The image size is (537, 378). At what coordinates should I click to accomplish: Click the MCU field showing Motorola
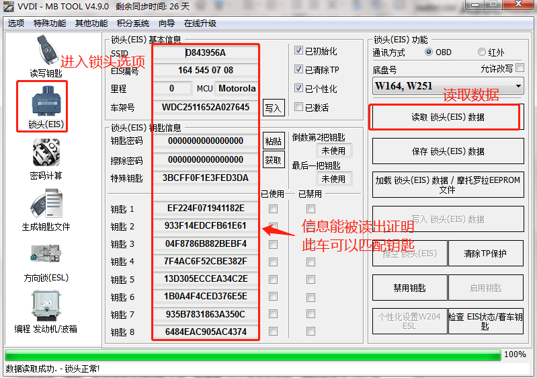(x=237, y=88)
